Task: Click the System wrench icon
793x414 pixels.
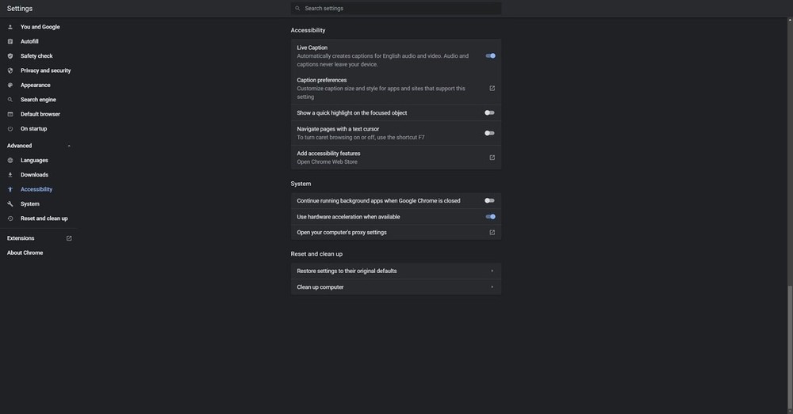Action: [10, 204]
